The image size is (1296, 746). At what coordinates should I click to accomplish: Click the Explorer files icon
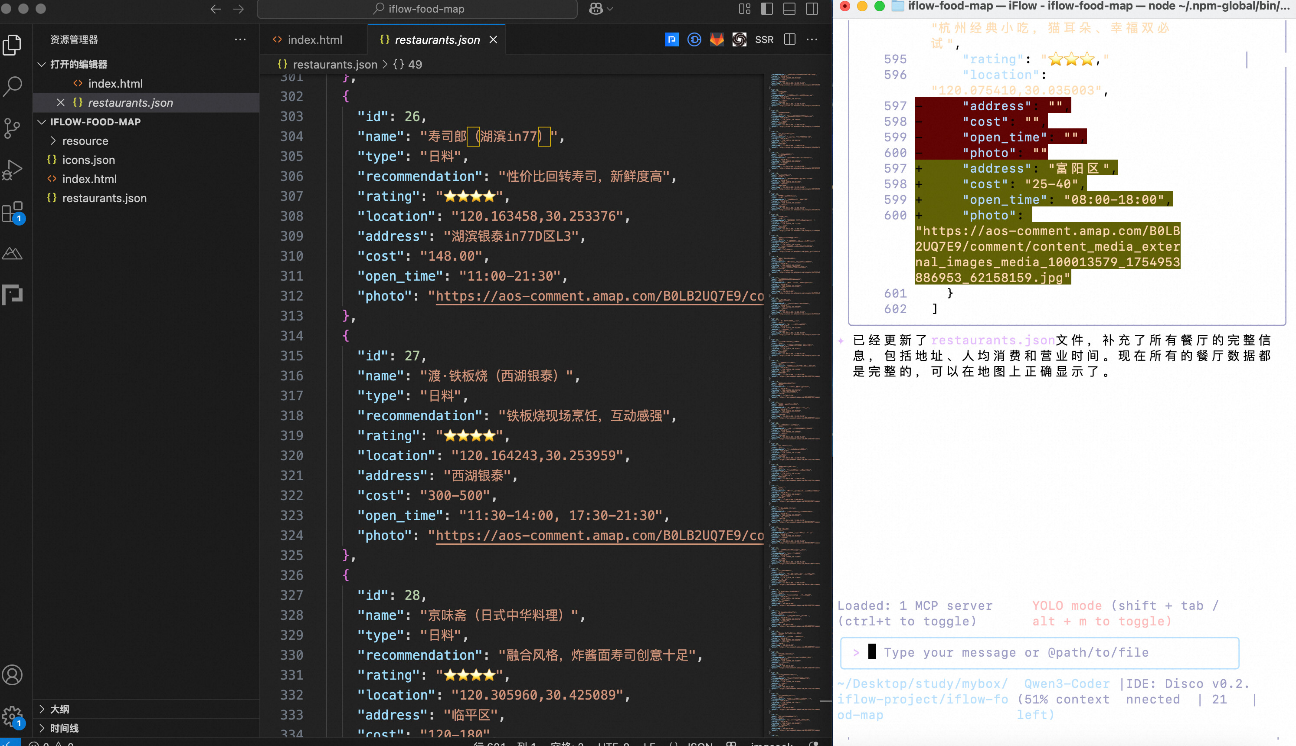pos(12,45)
